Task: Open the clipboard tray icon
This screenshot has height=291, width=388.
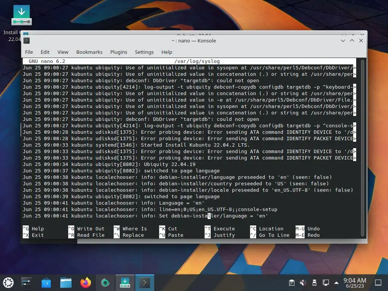Action: click(x=292, y=283)
